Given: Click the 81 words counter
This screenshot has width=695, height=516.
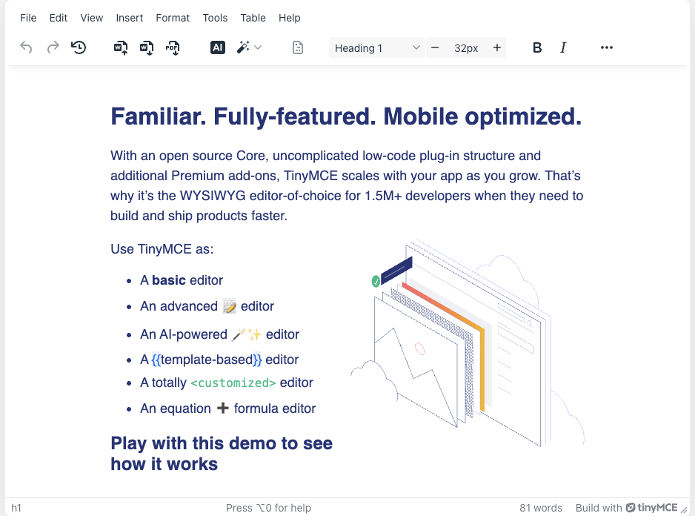Looking at the screenshot, I should tap(540, 508).
